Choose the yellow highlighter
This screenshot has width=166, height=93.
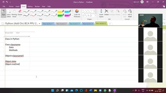pyautogui.click(x=61, y=11)
